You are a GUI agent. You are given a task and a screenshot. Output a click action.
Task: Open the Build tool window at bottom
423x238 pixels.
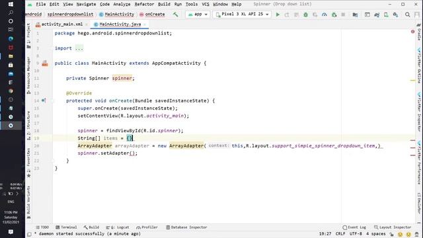91,227
